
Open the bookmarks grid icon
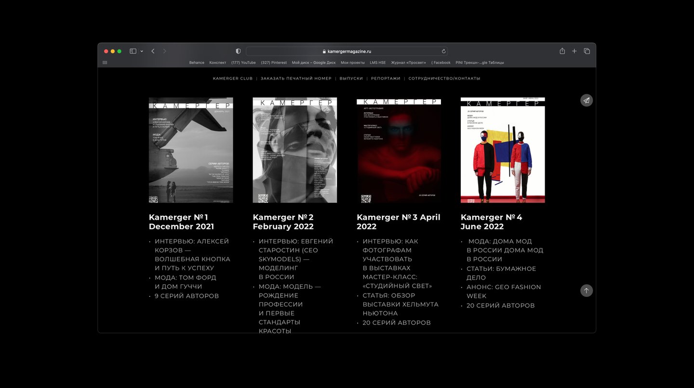(105, 63)
